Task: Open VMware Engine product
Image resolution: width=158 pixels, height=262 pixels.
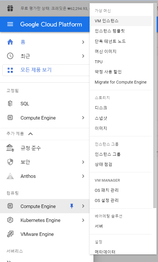Action: 45,234
